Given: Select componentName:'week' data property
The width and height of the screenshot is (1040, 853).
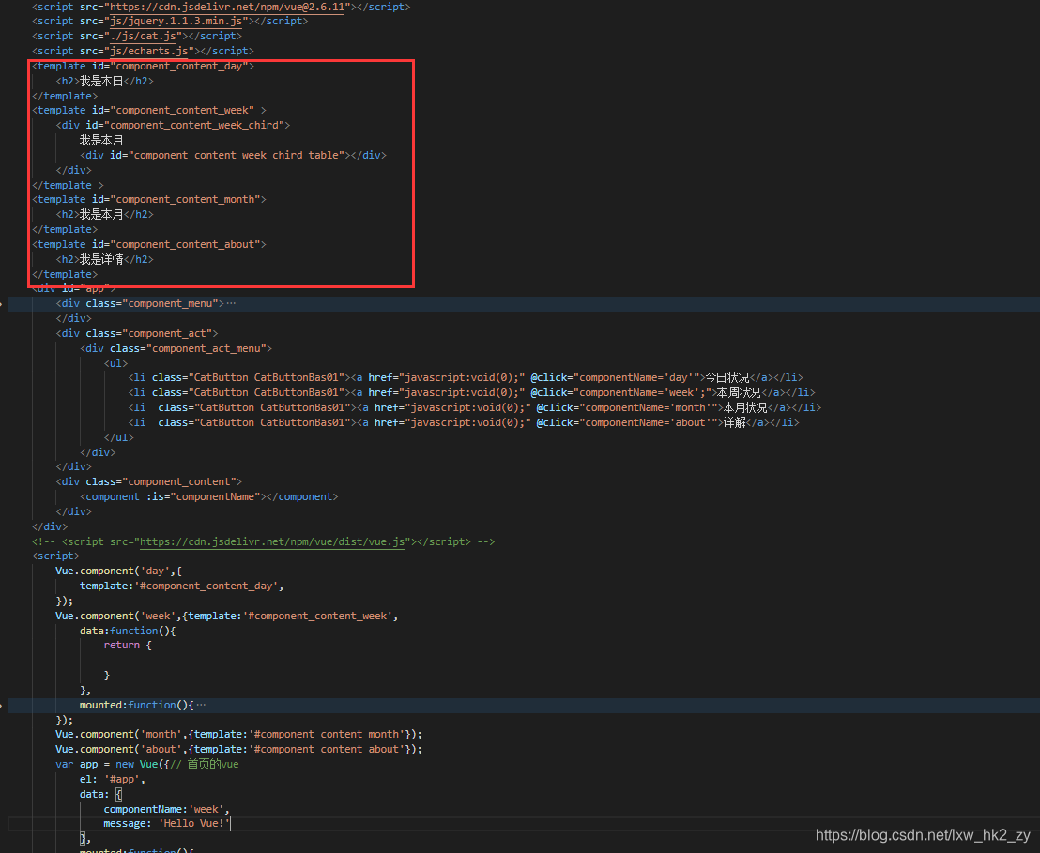Looking at the screenshot, I should (x=166, y=809).
